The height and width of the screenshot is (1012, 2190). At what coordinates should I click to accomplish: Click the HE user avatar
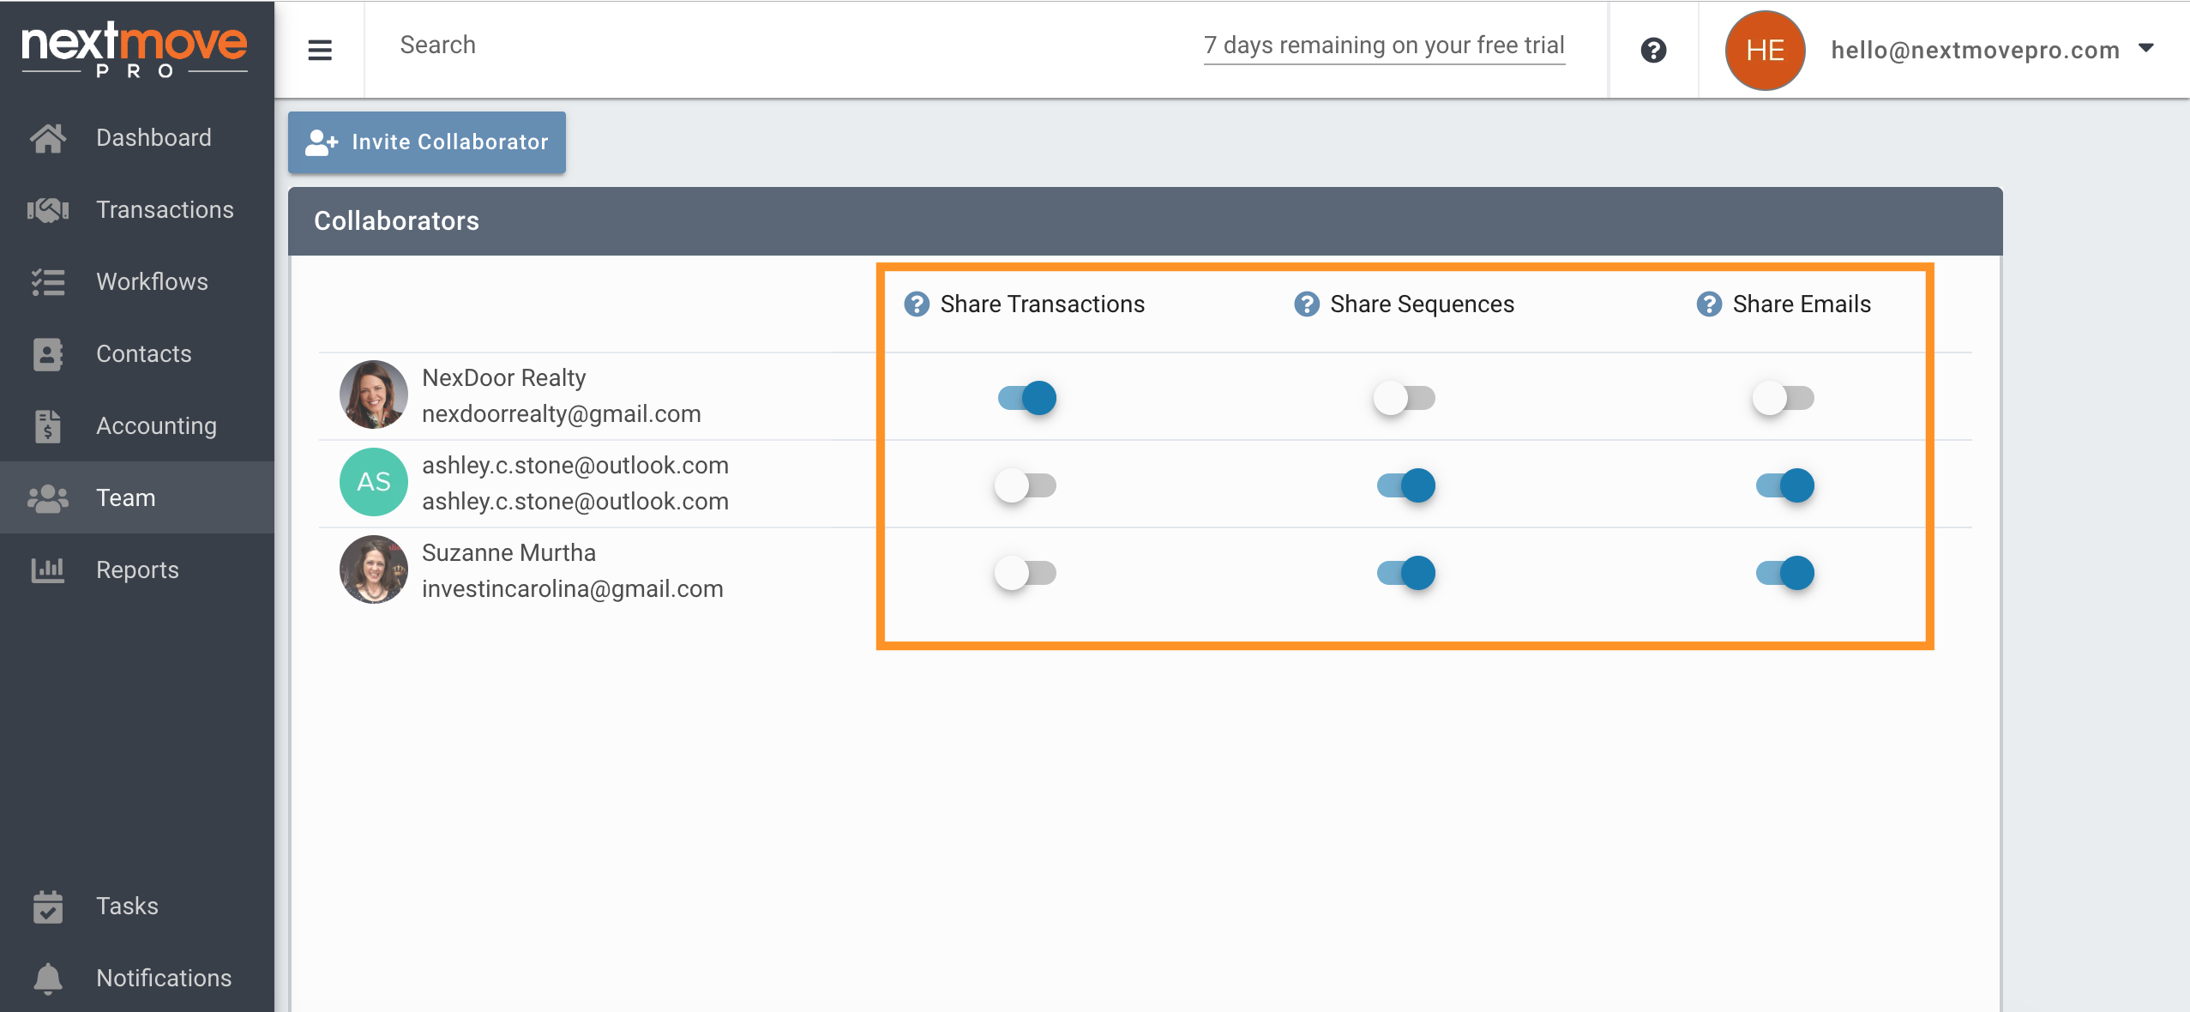click(x=1765, y=51)
